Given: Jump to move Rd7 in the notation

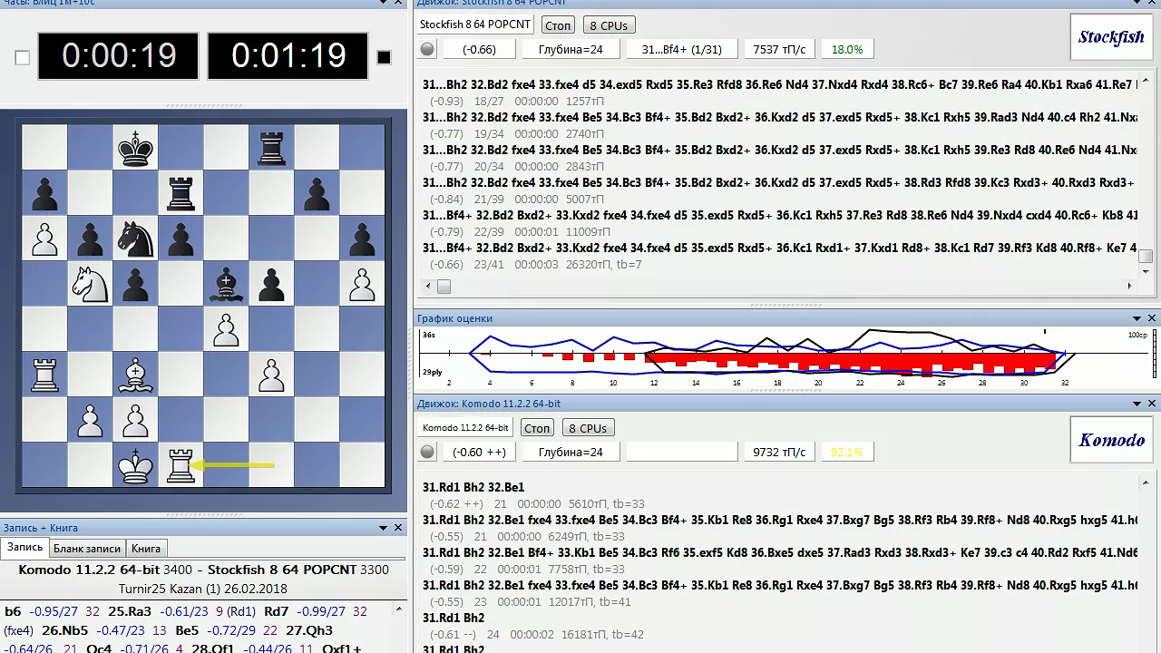Looking at the screenshot, I should tap(277, 611).
